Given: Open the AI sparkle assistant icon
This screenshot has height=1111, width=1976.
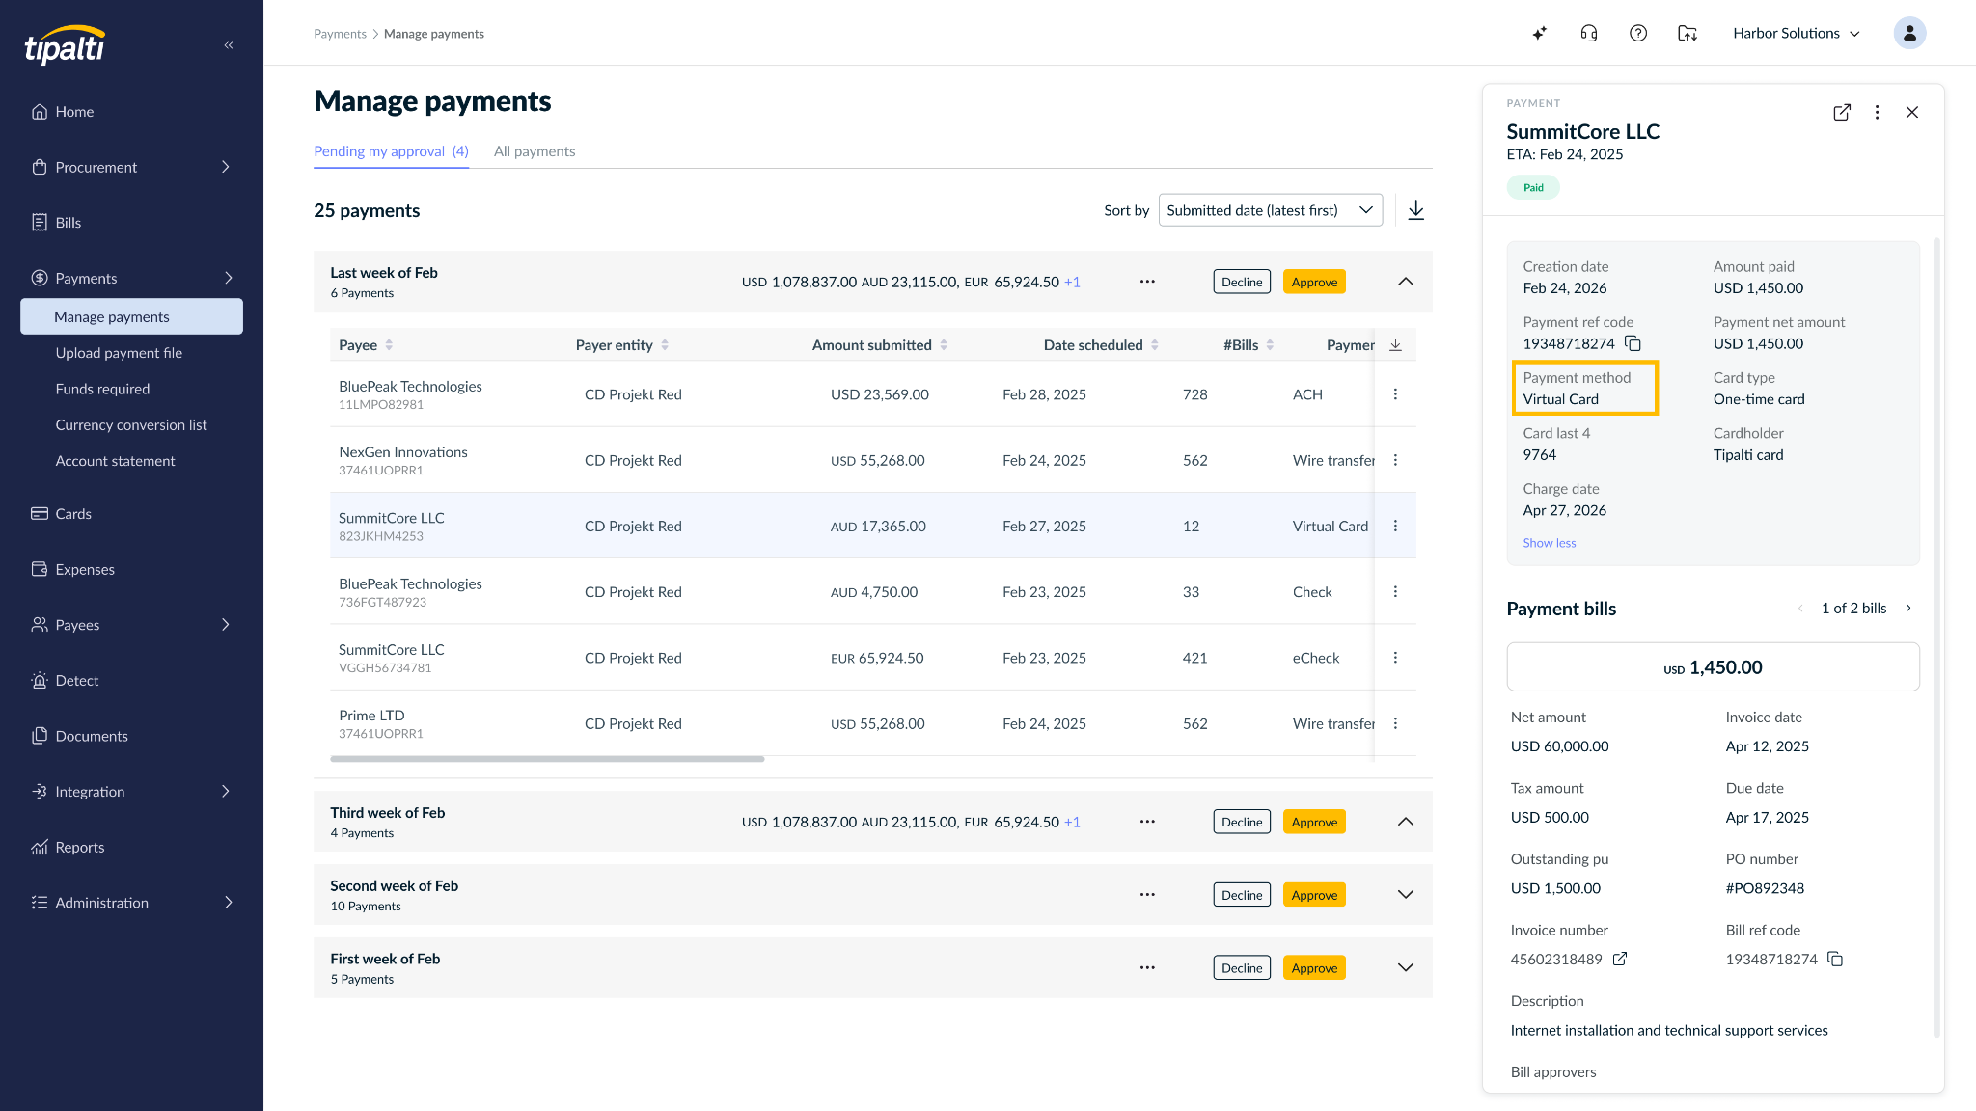Looking at the screenshot, I should point(1540,33).
